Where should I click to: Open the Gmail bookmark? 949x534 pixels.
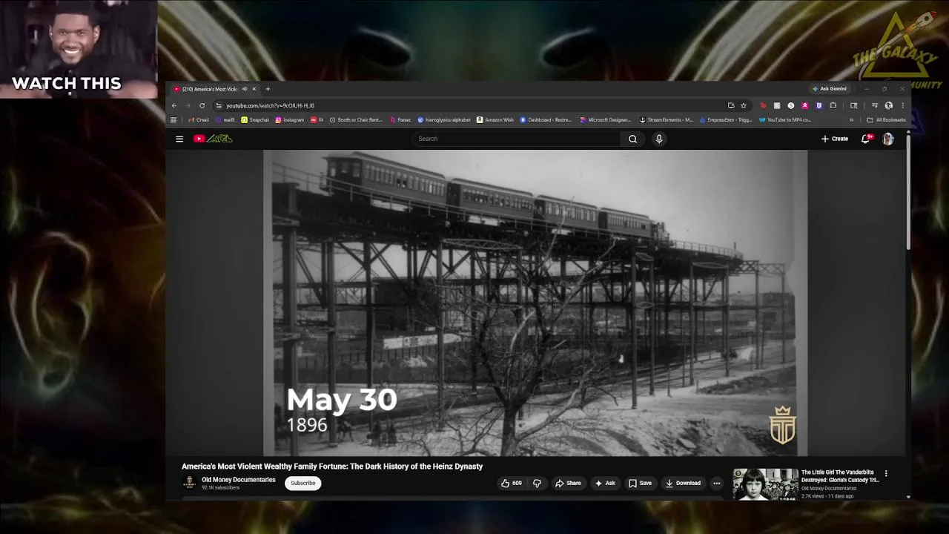click(x=198, y=120)
